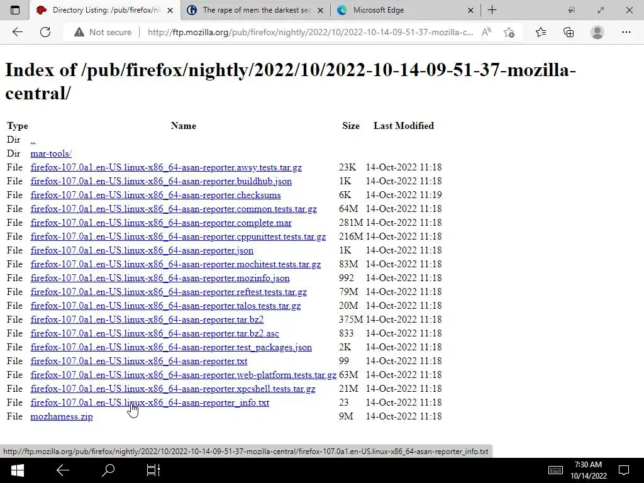Download the asan-reporter.tar.bz2 link
Viewport: 644px width, 483px height.
click(x=147, y=319)
